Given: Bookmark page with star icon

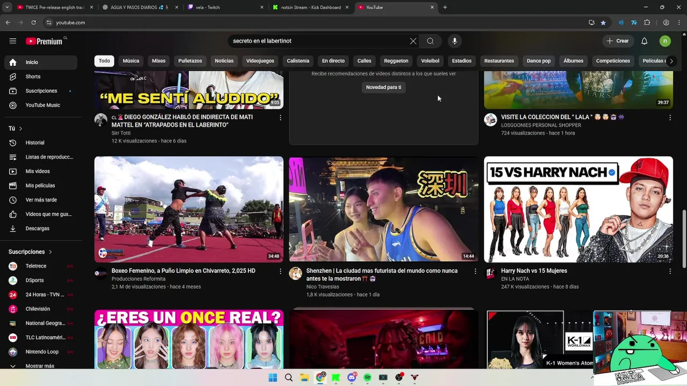Looking at the screenshot, I should click(603, 23).
